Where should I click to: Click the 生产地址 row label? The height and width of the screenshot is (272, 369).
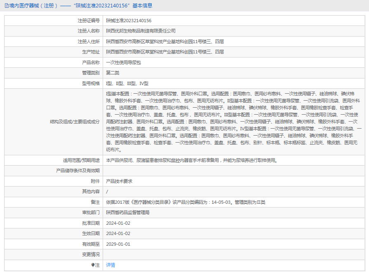(x=91, y=52)
